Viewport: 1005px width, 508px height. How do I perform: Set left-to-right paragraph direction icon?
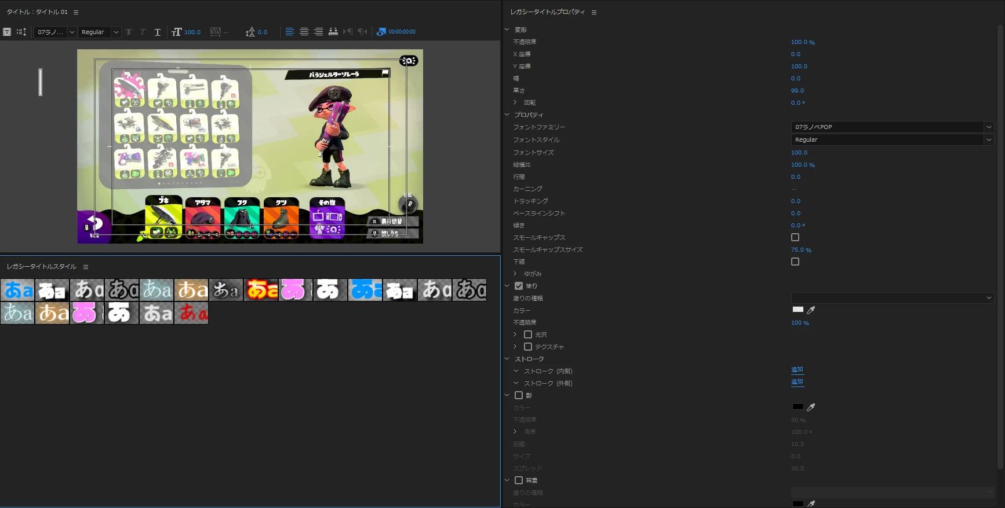348,32
